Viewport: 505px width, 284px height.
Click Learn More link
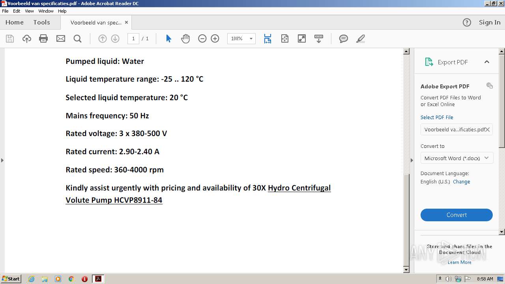(x=460, y=262)
